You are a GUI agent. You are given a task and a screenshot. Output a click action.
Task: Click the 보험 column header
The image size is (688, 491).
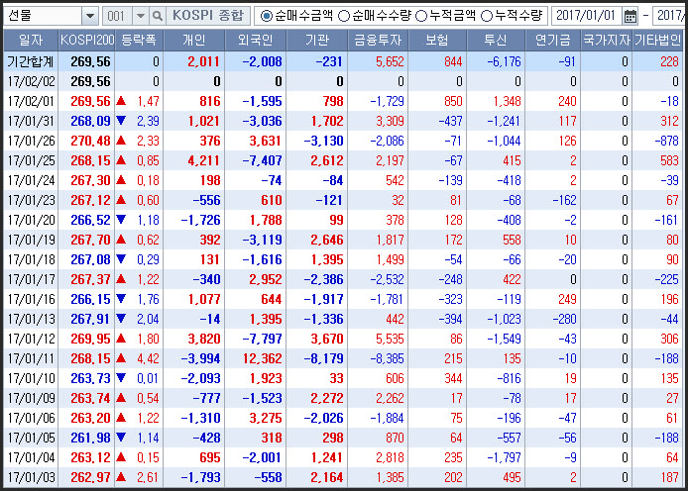[437, 41]
